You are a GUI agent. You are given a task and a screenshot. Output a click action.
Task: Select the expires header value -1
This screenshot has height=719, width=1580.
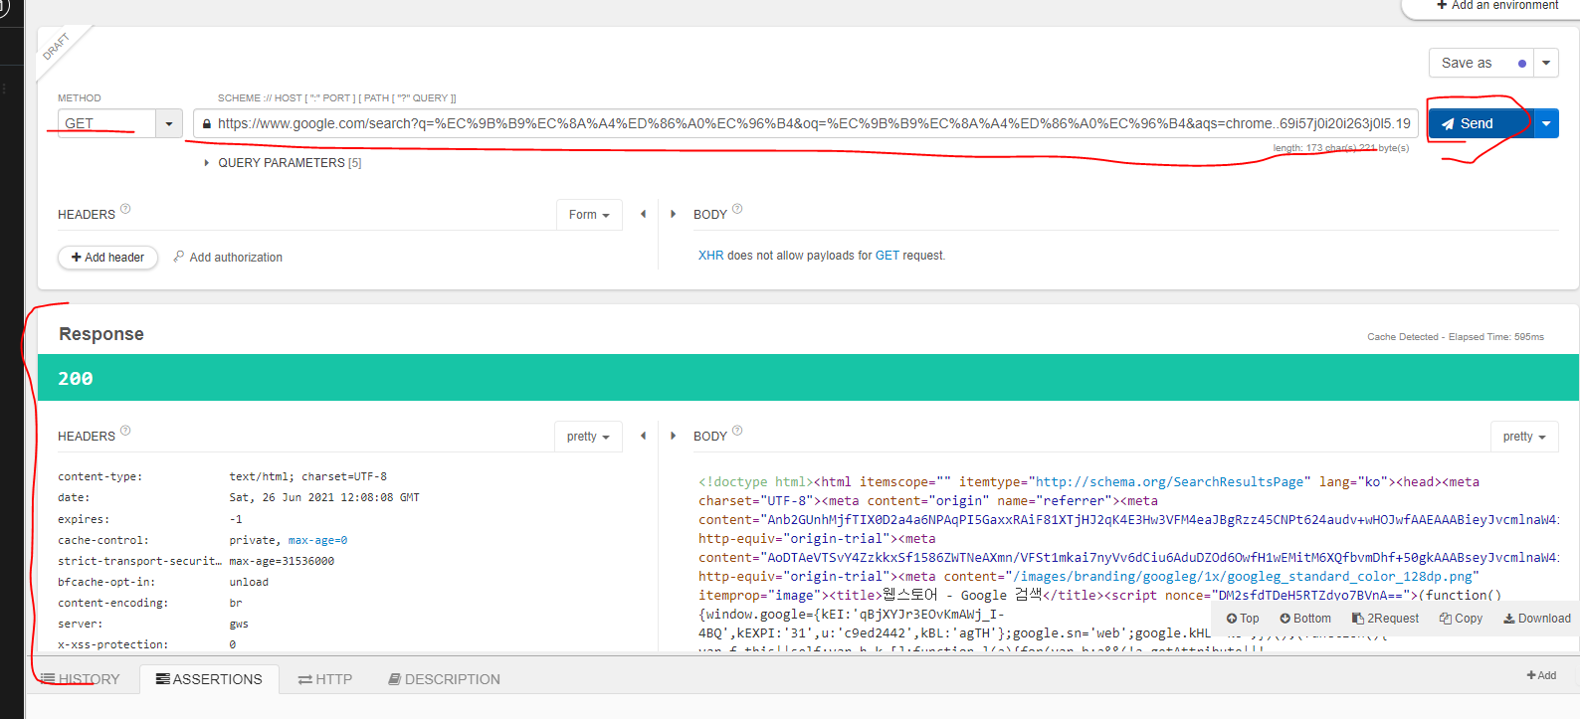pyautogui.click(x=236, y=519)
